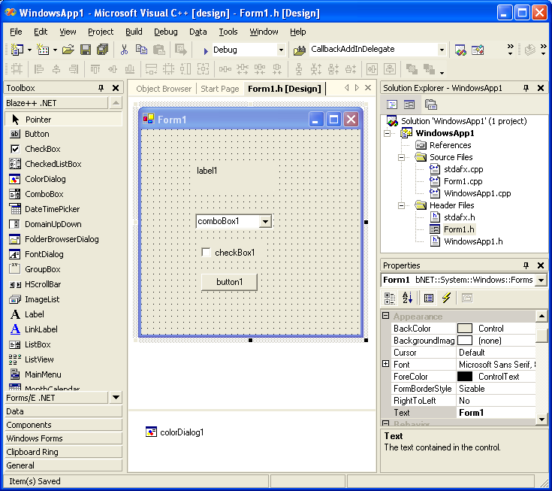Image resolution: width=552 pixels, height=491 pixels.
Task: Open the General toolbox tab
Action: [63, 465]
